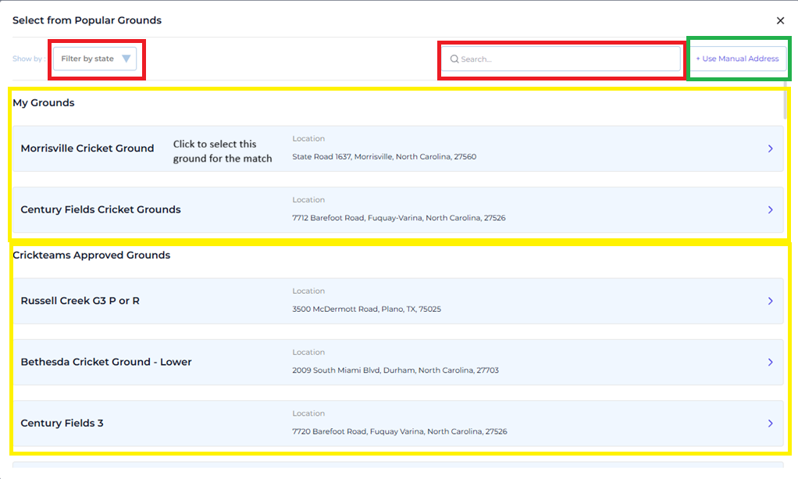The image size is (798, 479).
Task: Click the address 2009 South Miami Blvd, Durham
Action: (x=395, y=370)
